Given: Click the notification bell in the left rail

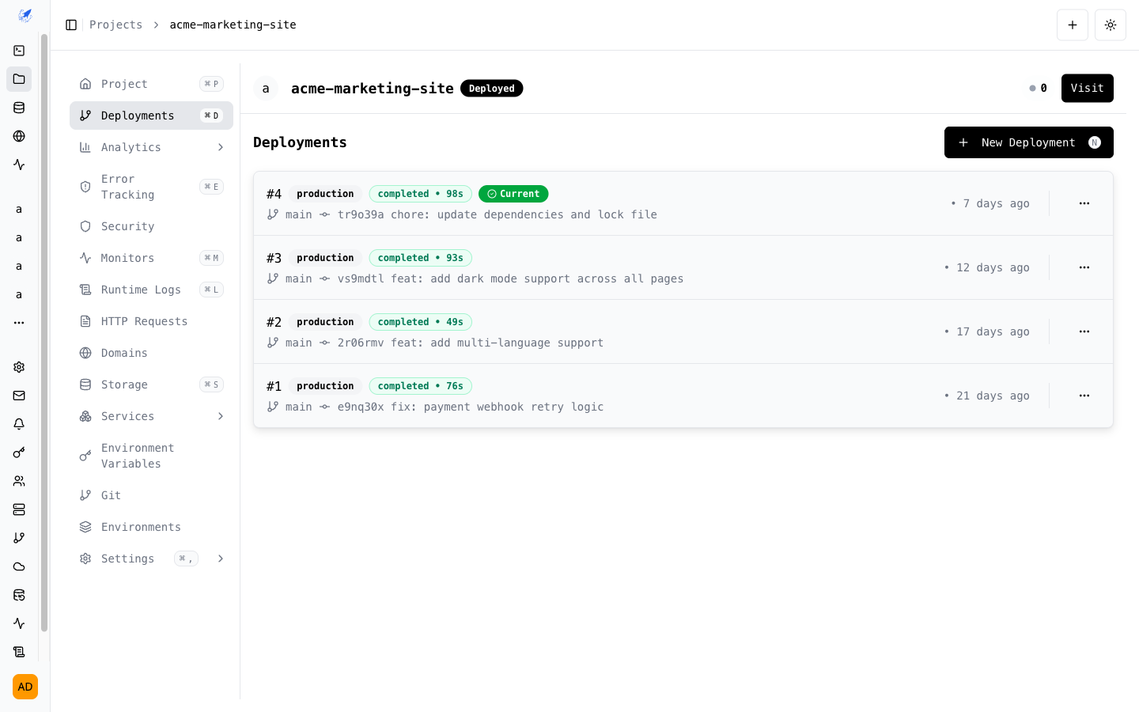Looking at the screenshot, I should tap(19, 424).
